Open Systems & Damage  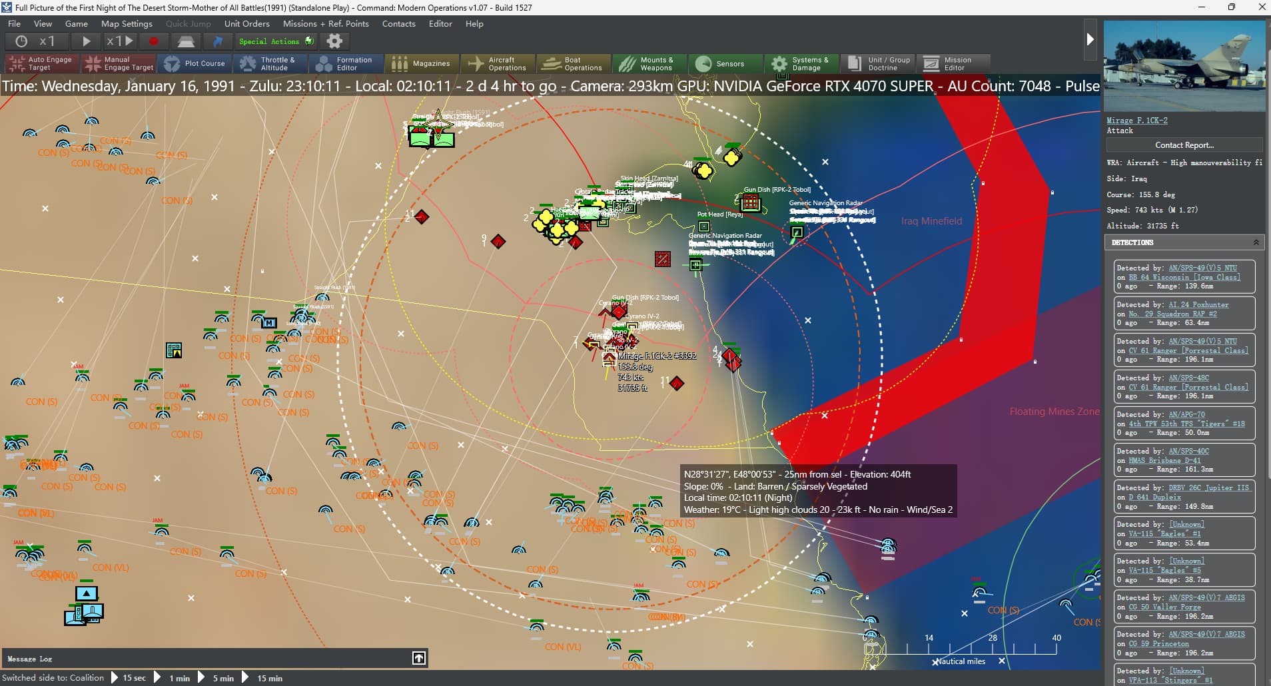(x=802, y=63)
